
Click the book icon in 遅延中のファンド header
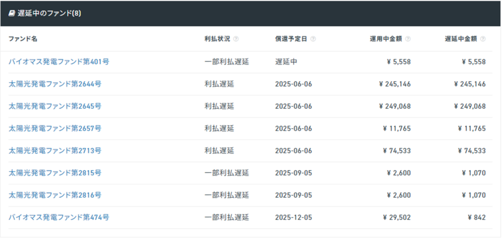12,14
